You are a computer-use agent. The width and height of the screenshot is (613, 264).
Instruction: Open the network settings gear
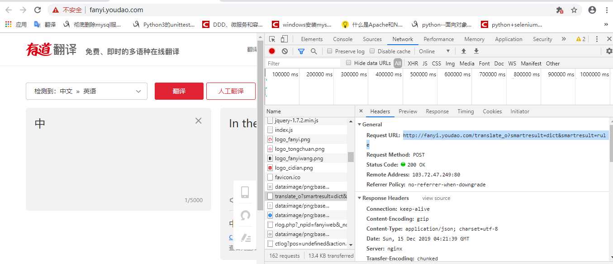tap(609, 51)
